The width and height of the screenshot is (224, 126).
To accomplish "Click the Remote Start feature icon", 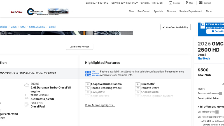I will click(137, 88).
